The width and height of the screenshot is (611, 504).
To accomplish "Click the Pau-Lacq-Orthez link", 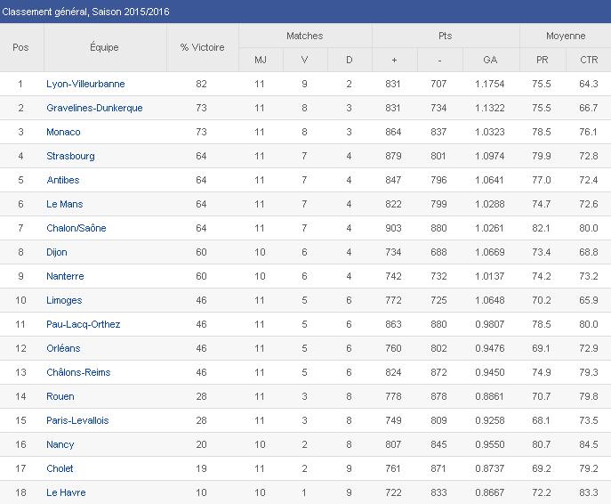I will point(83,324).
